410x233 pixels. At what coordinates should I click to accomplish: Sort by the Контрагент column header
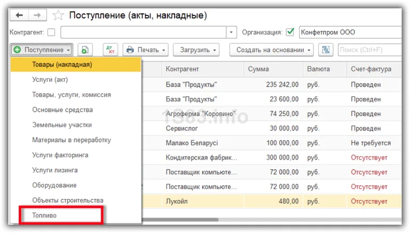coord(203,69)
